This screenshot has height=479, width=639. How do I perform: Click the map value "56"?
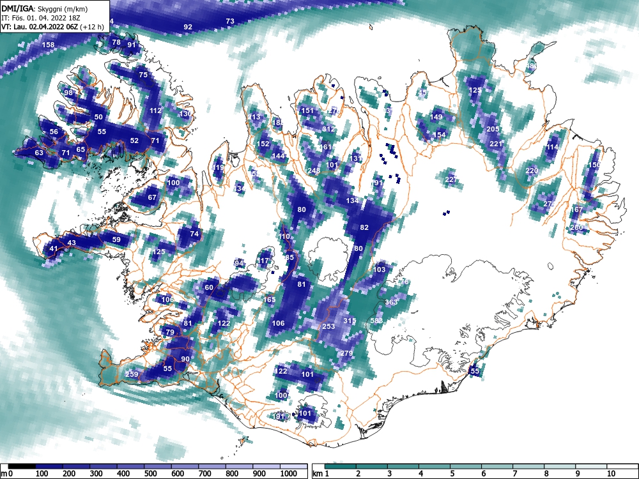(x=54, y=132)
